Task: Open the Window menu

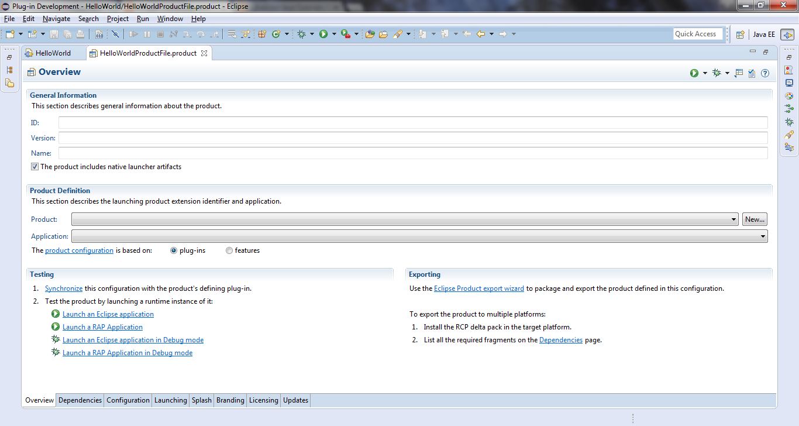Action: click(x=170, y=18)
